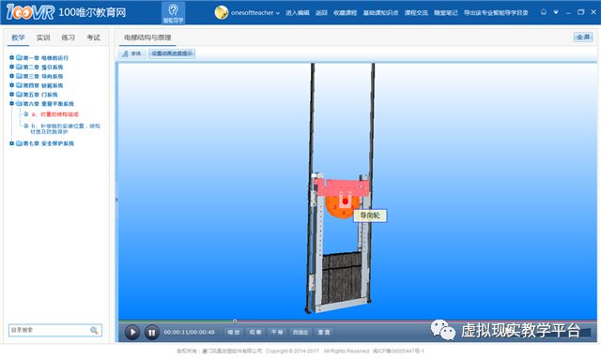Click the 重置 reset button
Screen dimensions: 601x358
click(x=324, y=333)
